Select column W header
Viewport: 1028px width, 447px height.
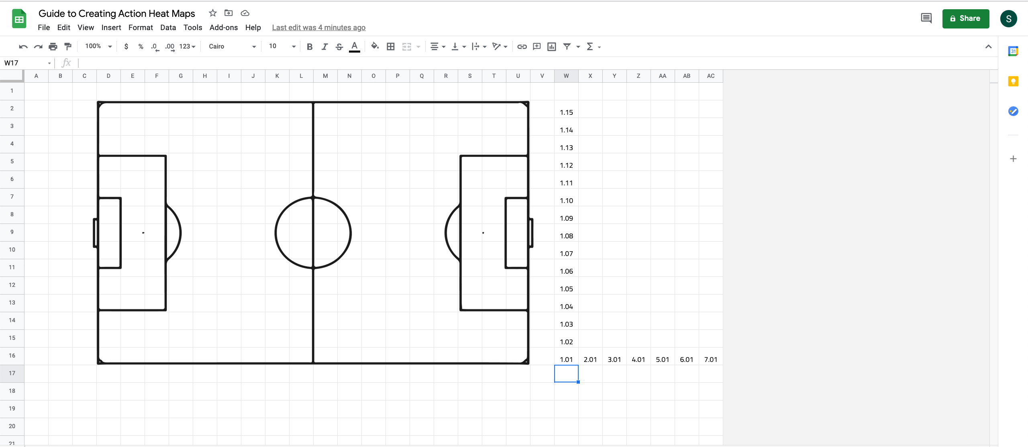pos(566,76)
